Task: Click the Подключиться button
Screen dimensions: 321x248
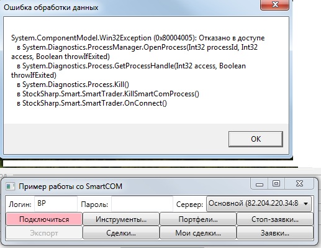Action: pyautogui.click(x=44, y=219)
